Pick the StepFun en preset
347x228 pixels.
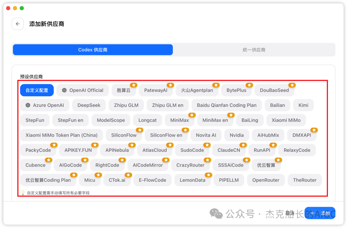pos(71,120)
